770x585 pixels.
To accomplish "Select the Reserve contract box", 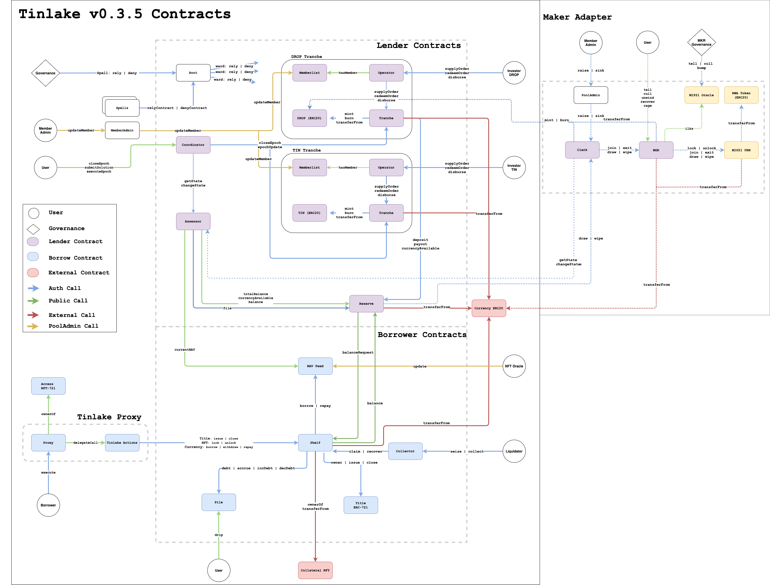I will (366, 303).
